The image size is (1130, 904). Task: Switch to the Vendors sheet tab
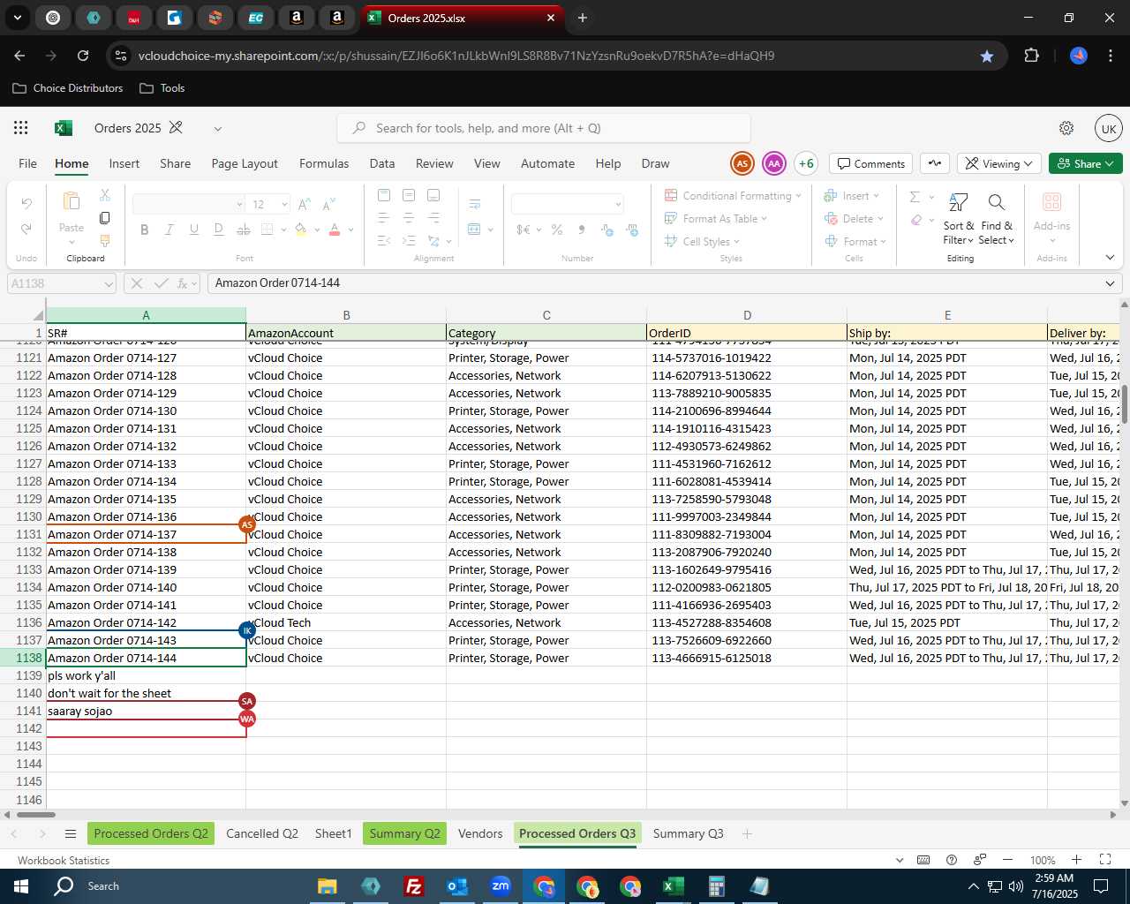pos(480,833)
